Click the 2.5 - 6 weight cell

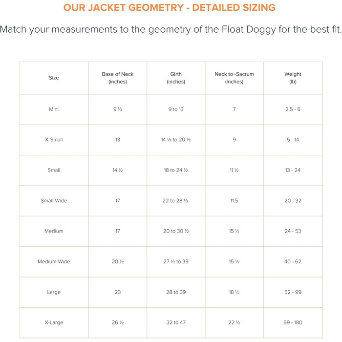293,109
